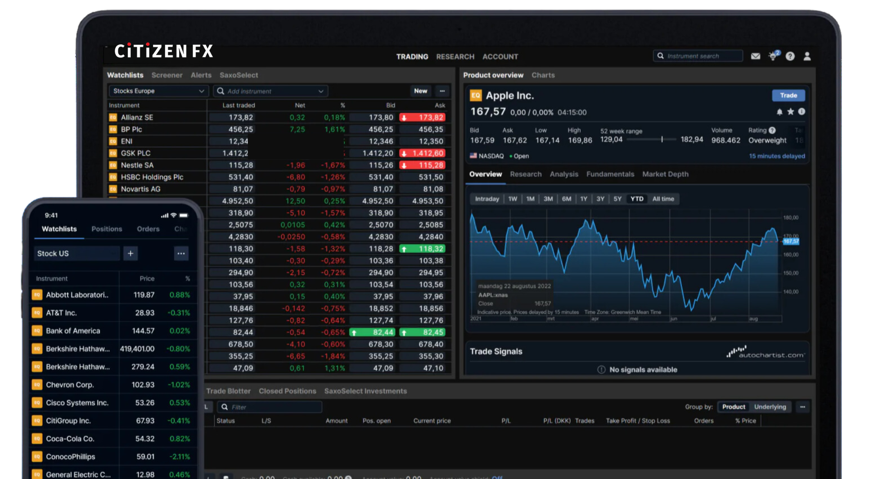This screenshot has width=871, height=479.
Task: Select the 1W chart range
Action: (513, 199)
